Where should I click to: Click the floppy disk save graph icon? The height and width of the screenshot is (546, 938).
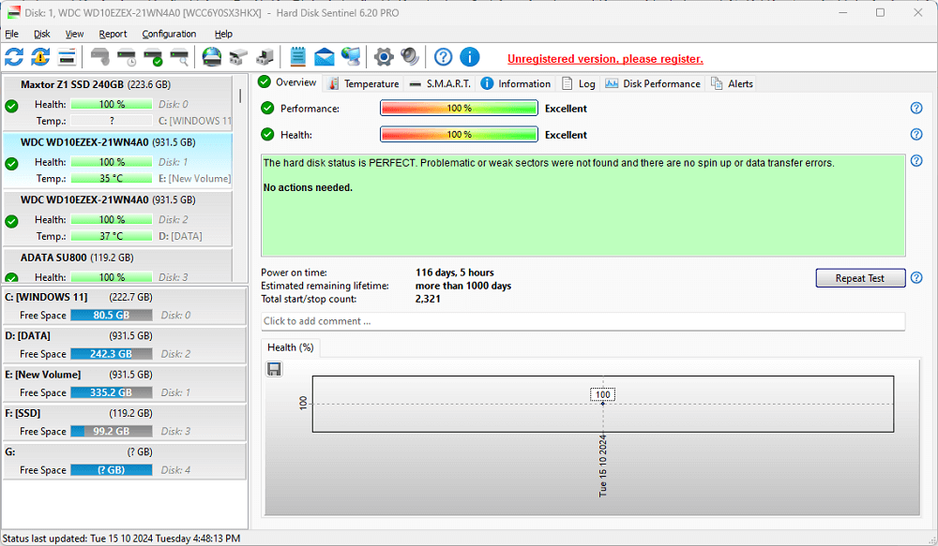(x=274, y=369)
